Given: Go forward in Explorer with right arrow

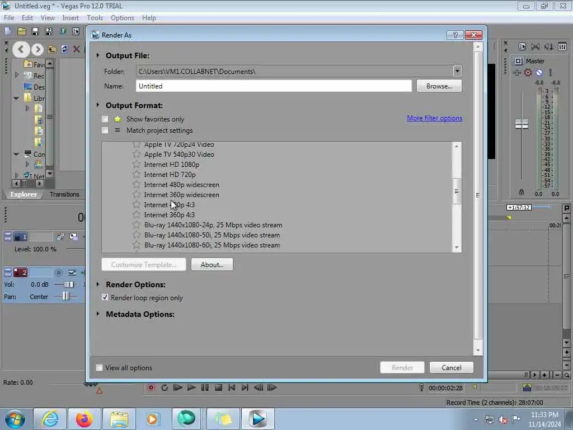Looking at the screenshot, I should (x=37, y=49).
